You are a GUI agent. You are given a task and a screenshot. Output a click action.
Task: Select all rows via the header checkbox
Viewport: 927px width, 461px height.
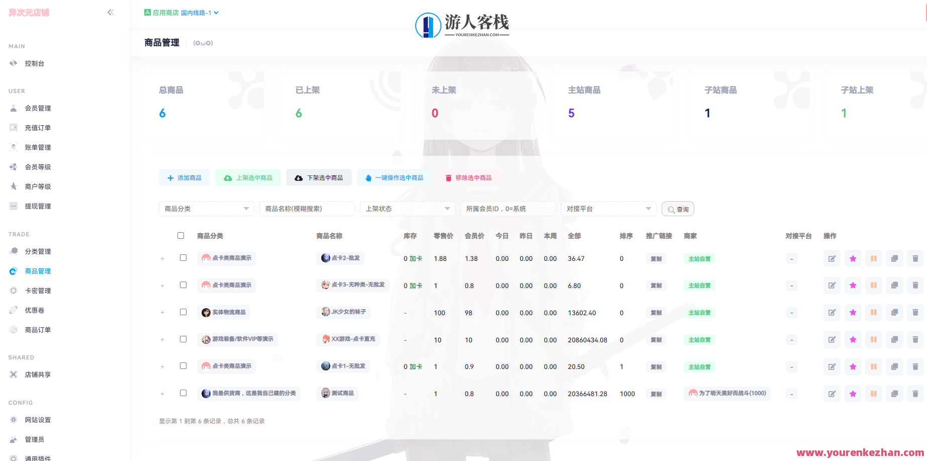pos(181,235)
